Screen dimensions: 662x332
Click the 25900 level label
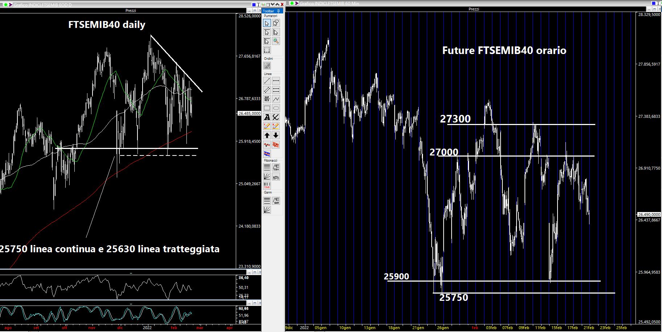pos(396,277)
